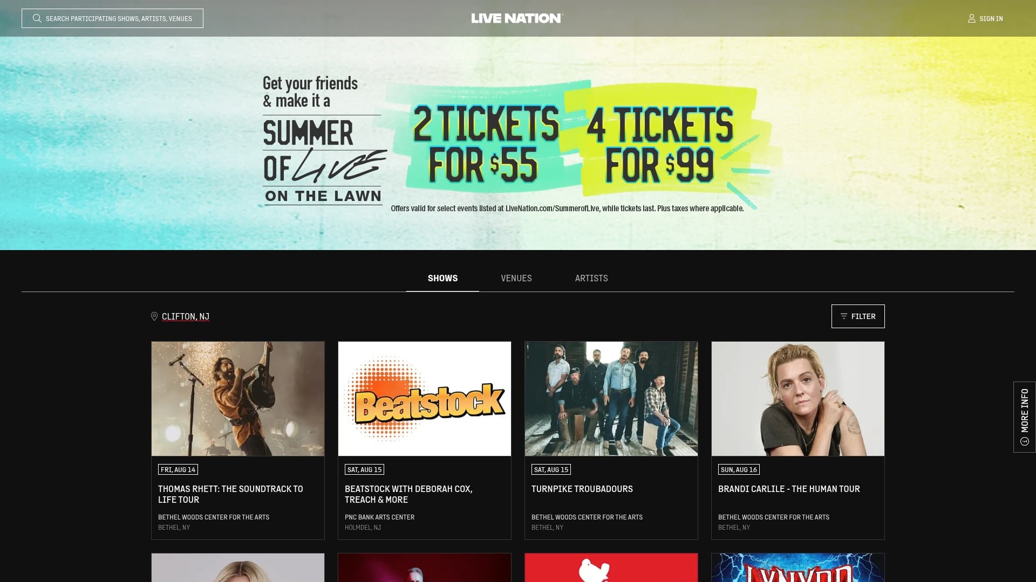Click the SAT, AUG 15 badge on Beatstock card
This screenshot has width=1036, height=582.
coord(364,469)
